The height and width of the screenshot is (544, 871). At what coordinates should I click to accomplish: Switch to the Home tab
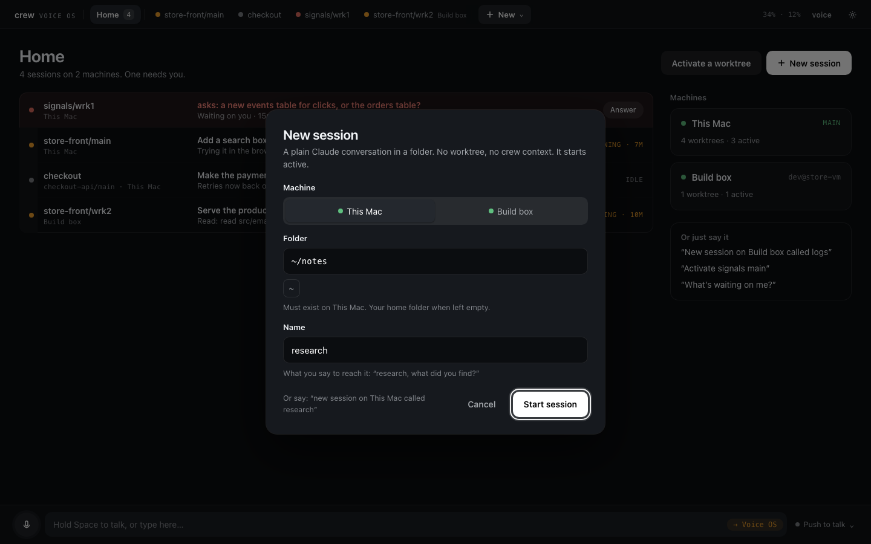(115, 15)
